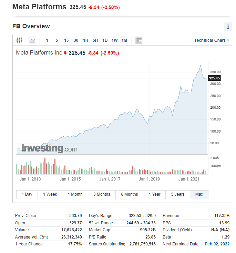Viewport: 236px width, 253px height.
Task: Click the Shares Outstanding value 2,781,759,516
Action: 143,244
